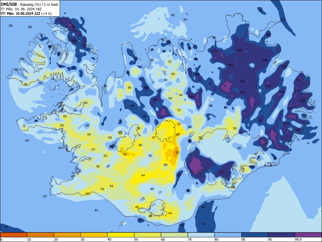Viewport: 322px width, 242px height.
Task: Click the 'DMI/IGB : Rakastig (%)' title line
Action: point(29,4)
